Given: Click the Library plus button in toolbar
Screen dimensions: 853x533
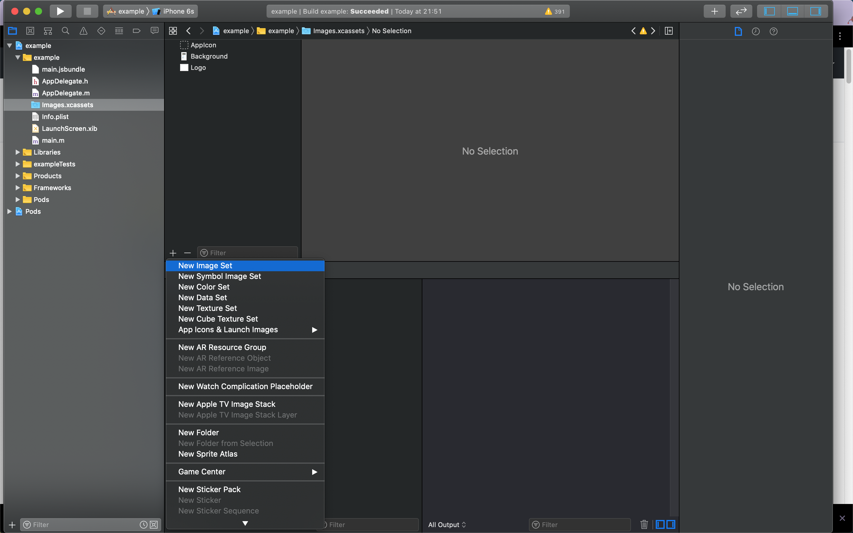Looking at the screenshot, I should pos(714,11).
